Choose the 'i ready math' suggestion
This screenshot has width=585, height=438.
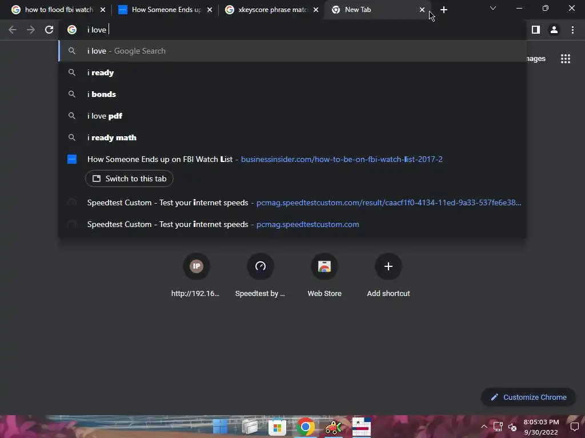click(292, 137)
